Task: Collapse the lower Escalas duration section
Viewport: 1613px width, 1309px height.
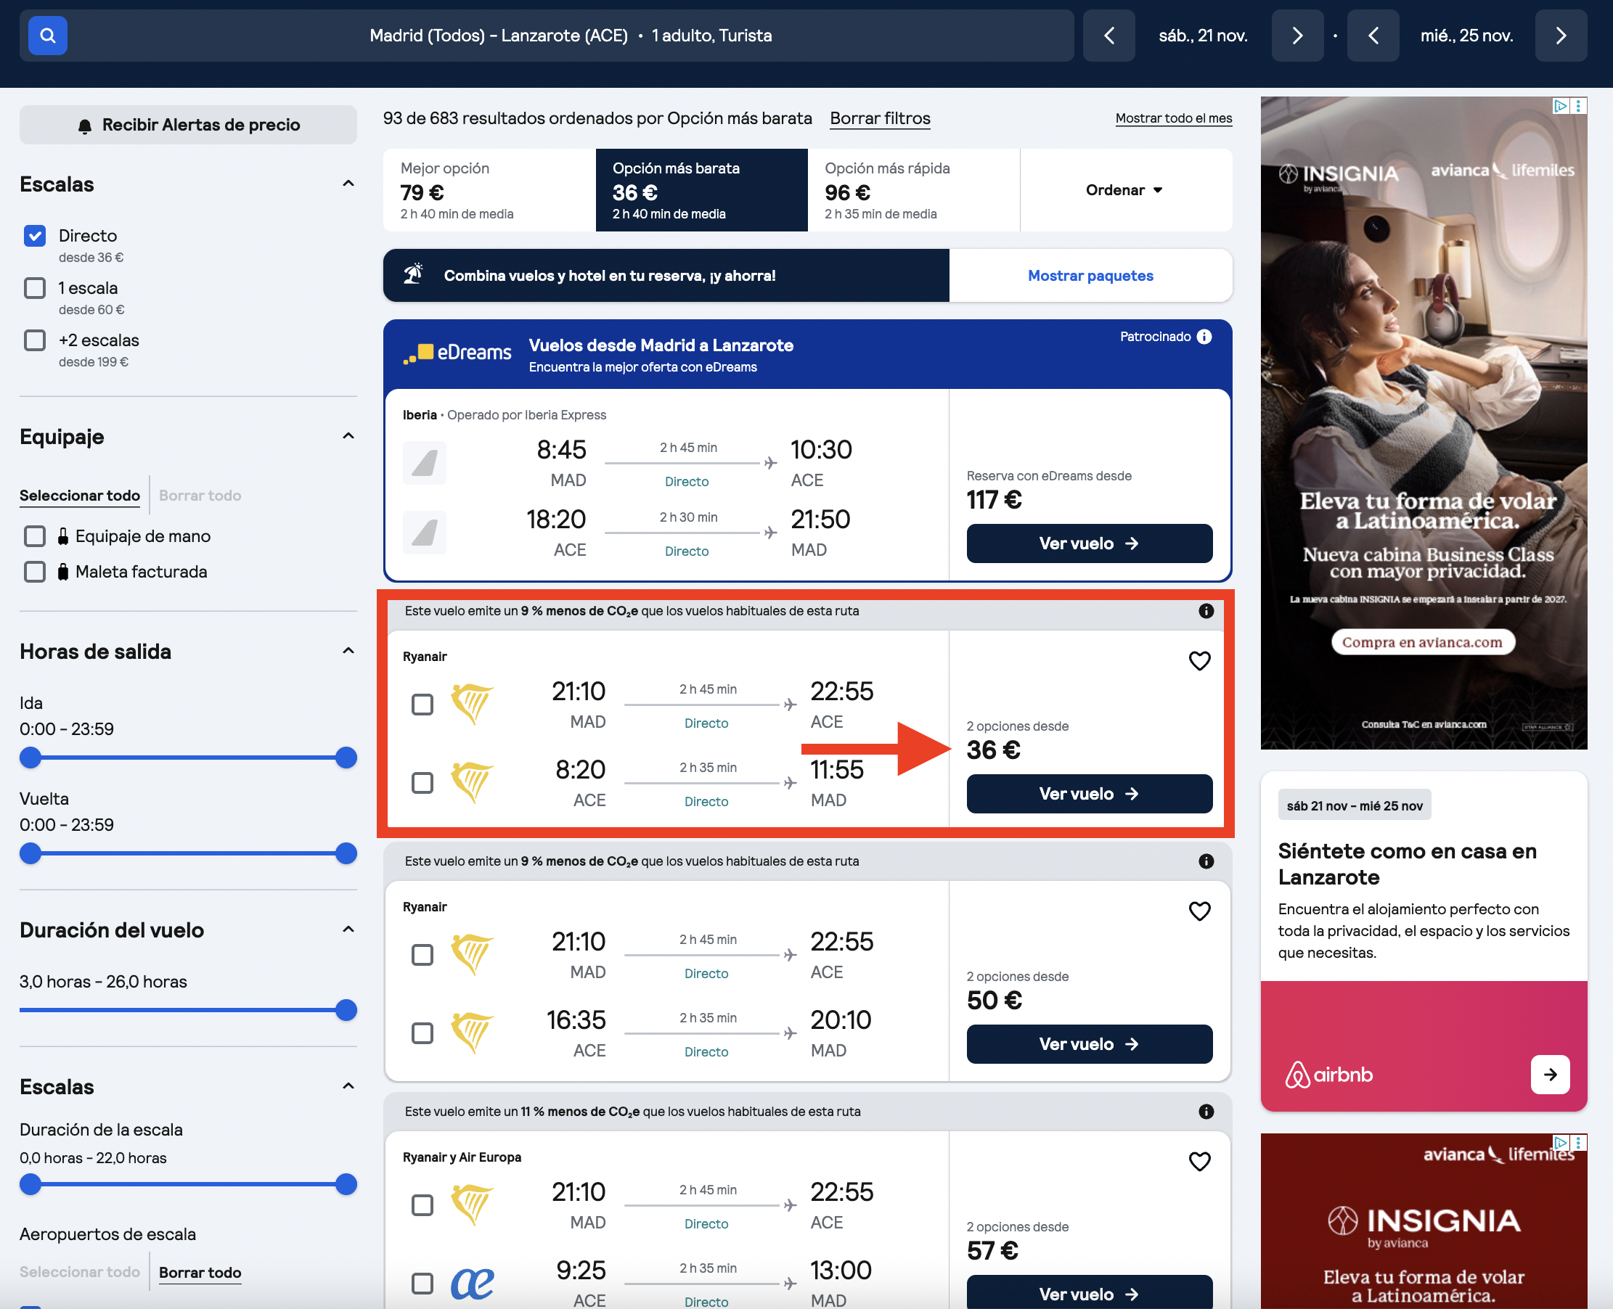Action: click(x=348, y=1086)
